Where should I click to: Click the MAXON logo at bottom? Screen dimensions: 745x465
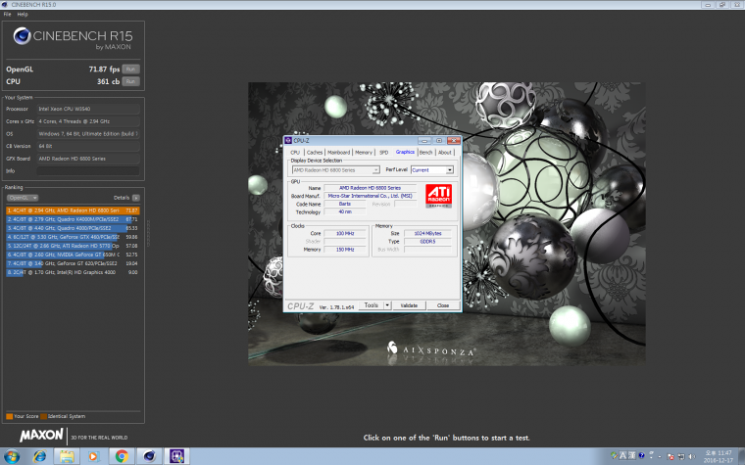pyautogui.click(x=41, y=435)
